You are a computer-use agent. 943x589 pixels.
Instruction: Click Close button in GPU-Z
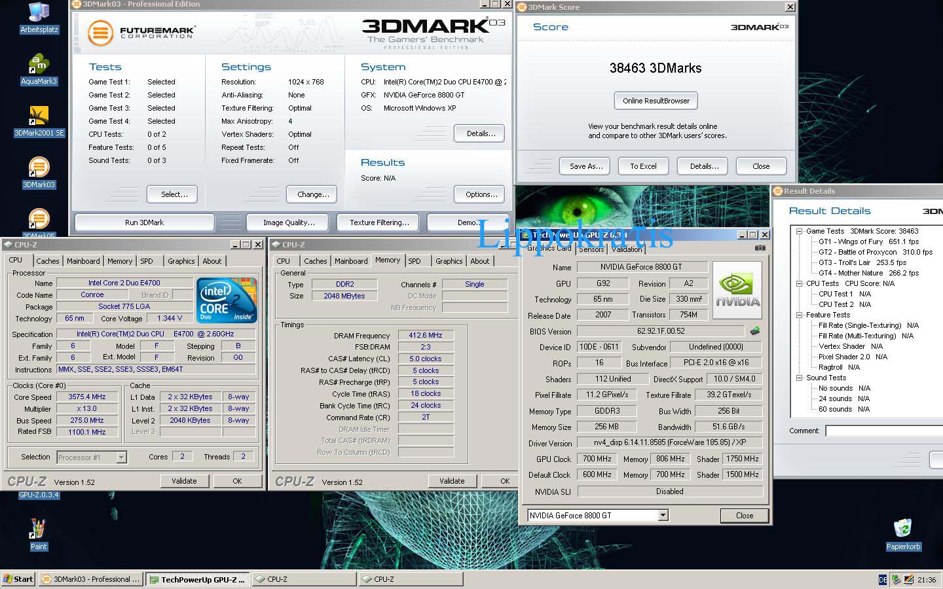click(x=744, y=516)
